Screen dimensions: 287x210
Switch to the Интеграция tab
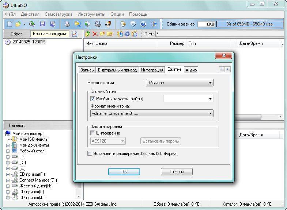click(152, 70)
